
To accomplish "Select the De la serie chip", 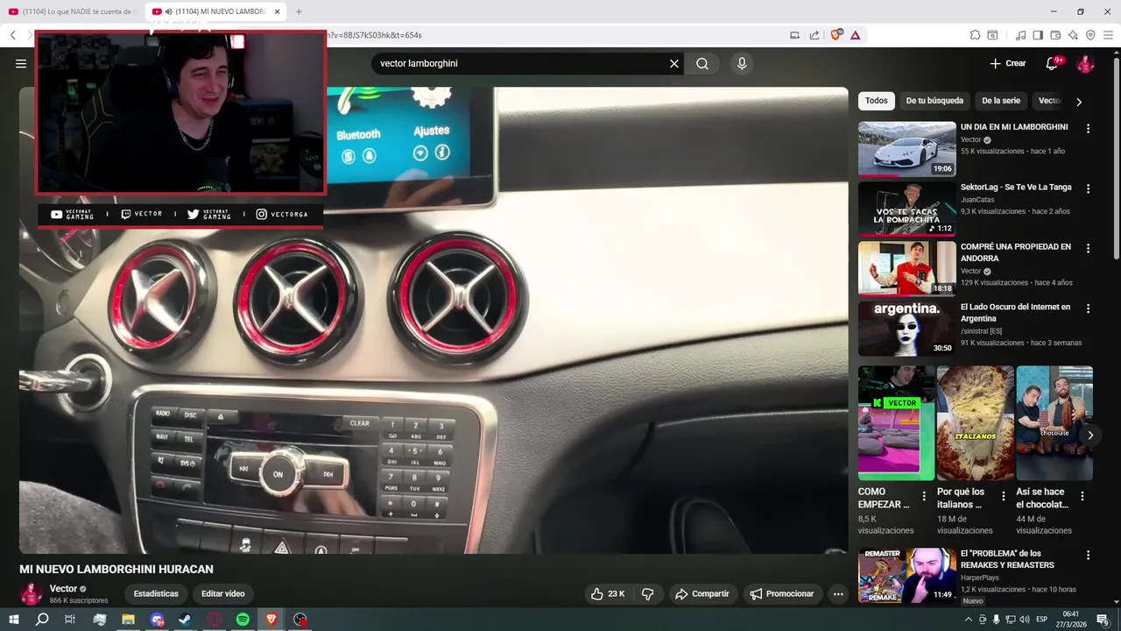I will [x=1001, y=101].
